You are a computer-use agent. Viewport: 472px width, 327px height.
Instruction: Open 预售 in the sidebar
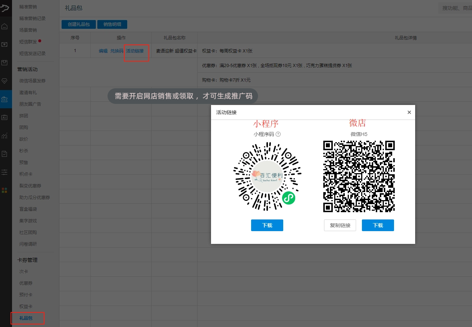pos(24,162)
